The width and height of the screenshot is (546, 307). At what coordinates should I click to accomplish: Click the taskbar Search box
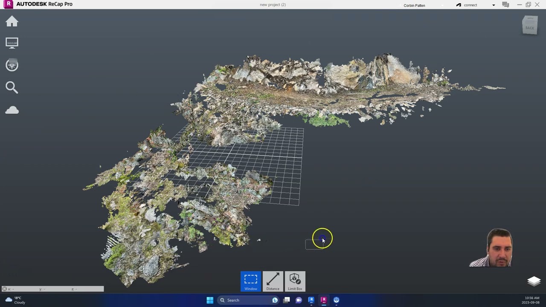click(x=248, y=300)
